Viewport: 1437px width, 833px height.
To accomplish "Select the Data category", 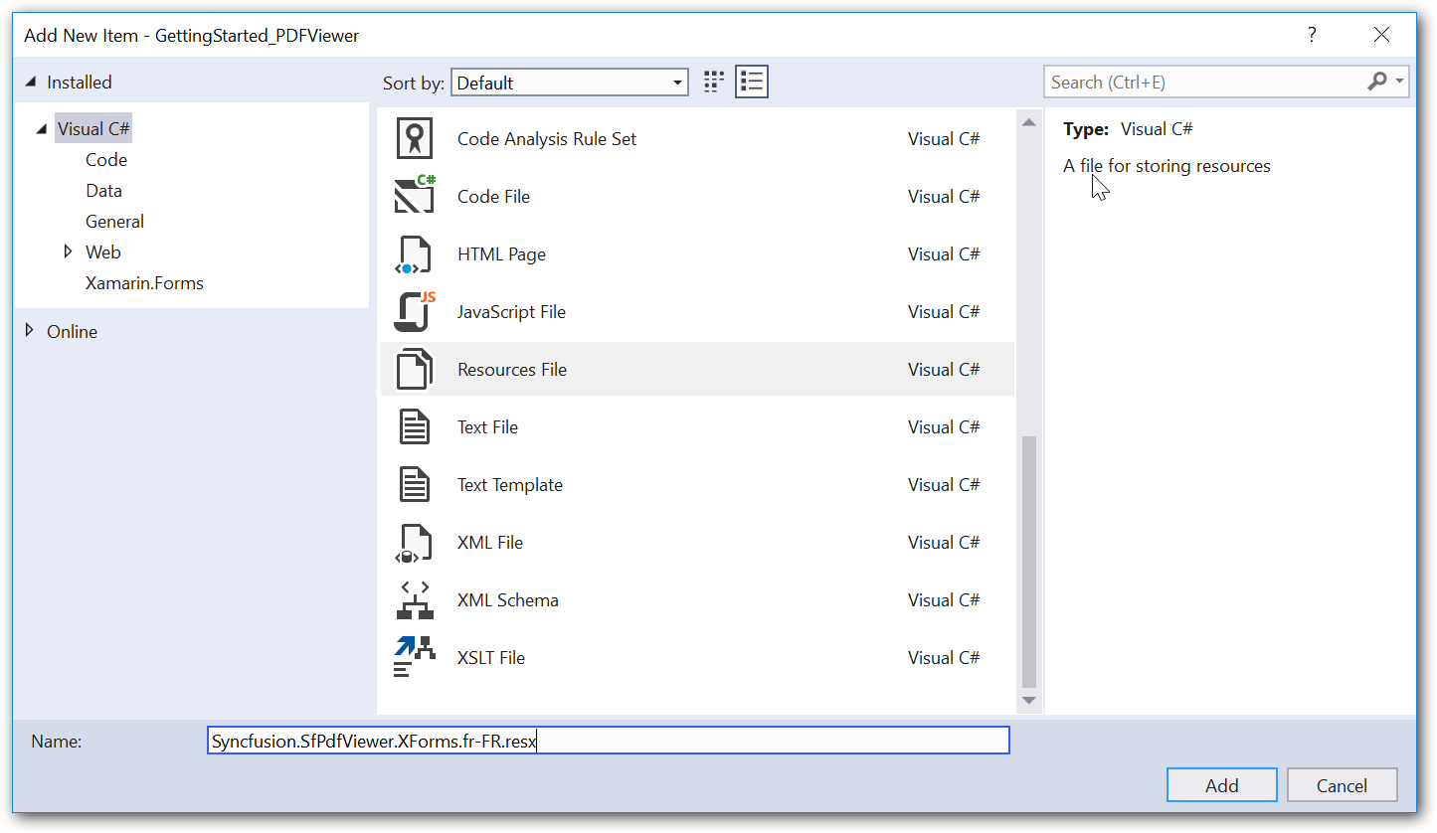I will click(x=103, y=191).
